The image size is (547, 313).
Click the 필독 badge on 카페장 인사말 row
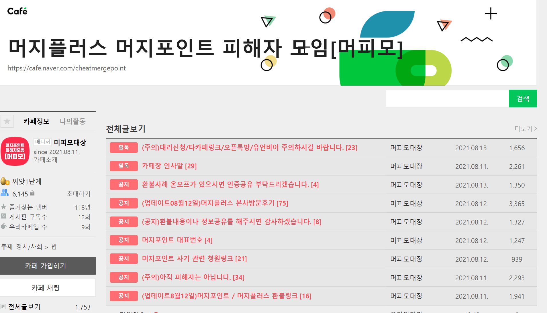point(124,166)
